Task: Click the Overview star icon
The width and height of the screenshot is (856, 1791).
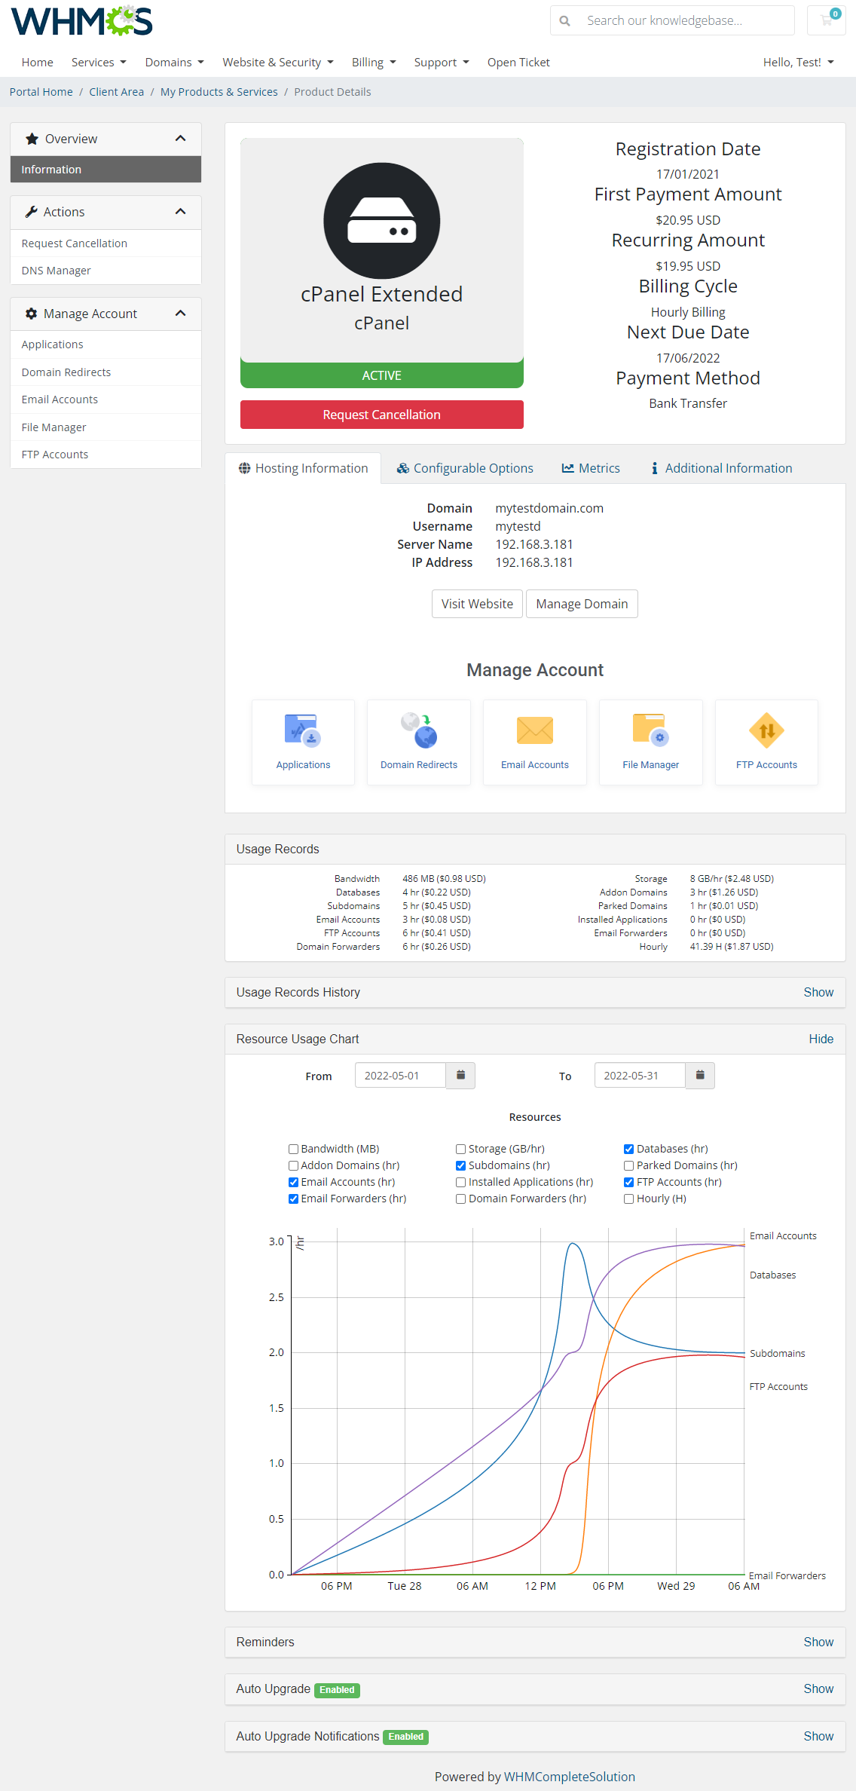Action: 32,139
